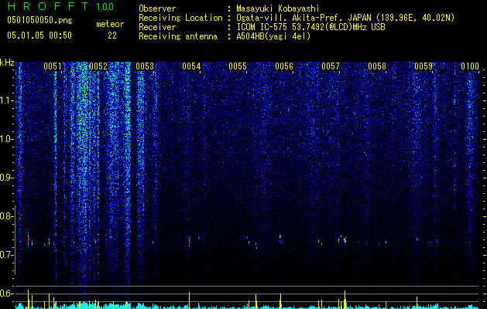Click the 0054 time marker
Screen dimensions: 487x309
(x=191, y=66)
